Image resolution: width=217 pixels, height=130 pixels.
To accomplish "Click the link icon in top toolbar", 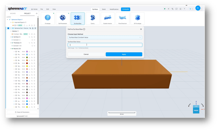I will pos(172,9).
